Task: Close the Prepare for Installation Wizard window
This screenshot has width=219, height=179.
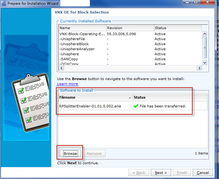Action: [x=210, y=2]
